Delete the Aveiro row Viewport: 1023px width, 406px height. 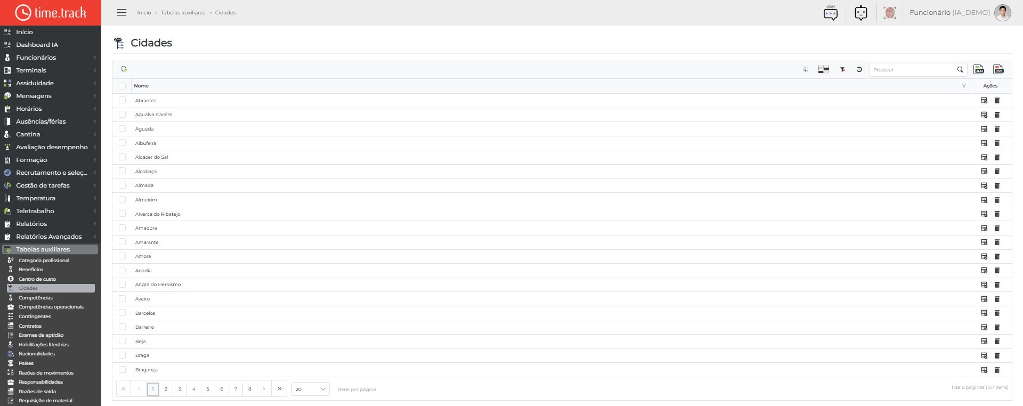[997, 299]
